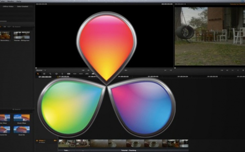Toggle the Video 1 track enable icon

(55, 141)
